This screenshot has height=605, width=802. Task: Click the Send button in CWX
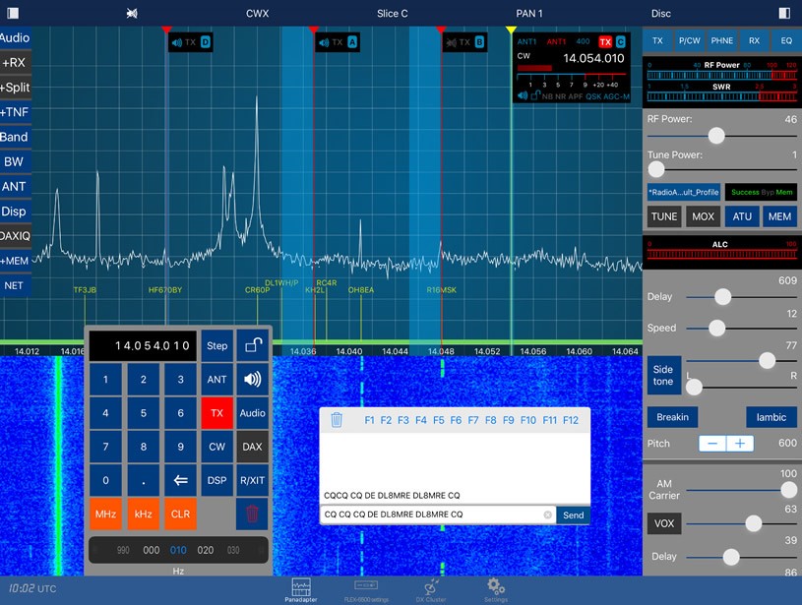point(573,515)
